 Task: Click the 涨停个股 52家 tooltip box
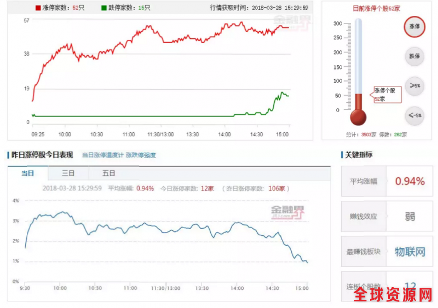coord(387,94)
